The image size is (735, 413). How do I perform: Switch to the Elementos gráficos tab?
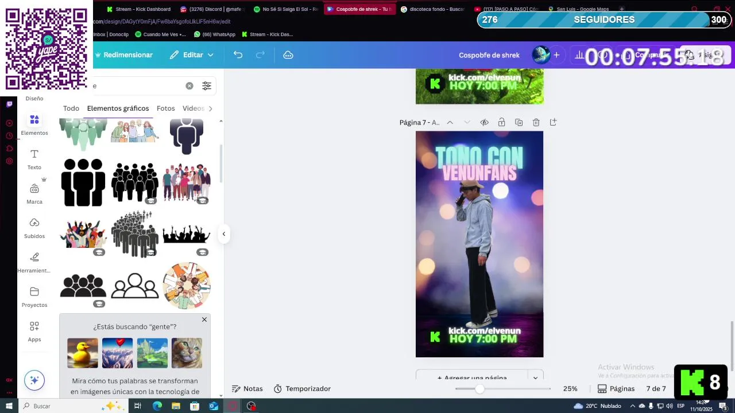(x=118, y=108)
